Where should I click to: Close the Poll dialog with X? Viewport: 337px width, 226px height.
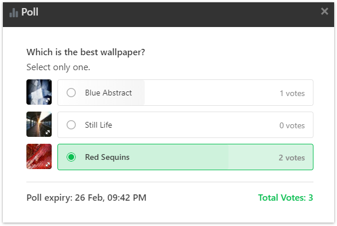point(324,11)
